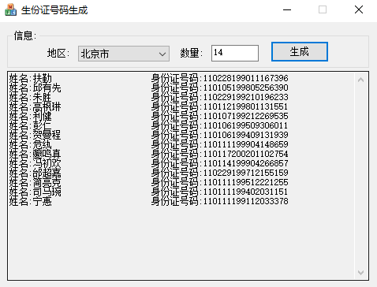Select the name 司马琬 in results
This screenshot has height=287, width=377.
click(x=47, y=192)
